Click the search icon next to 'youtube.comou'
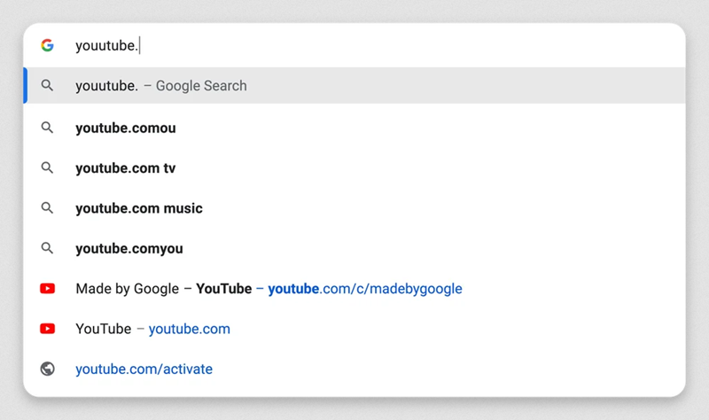This screenshot has width=709, height=420. click(x=48, y=128)
